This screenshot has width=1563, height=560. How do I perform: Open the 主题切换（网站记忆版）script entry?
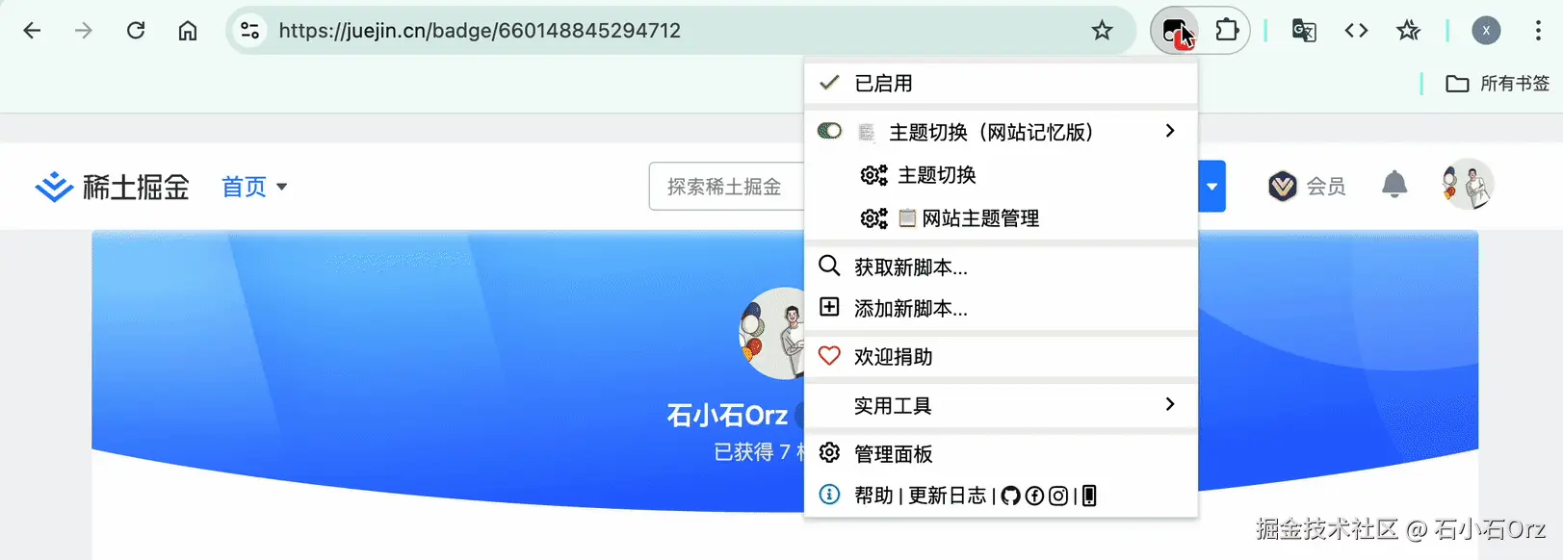(x=991, y=132)
